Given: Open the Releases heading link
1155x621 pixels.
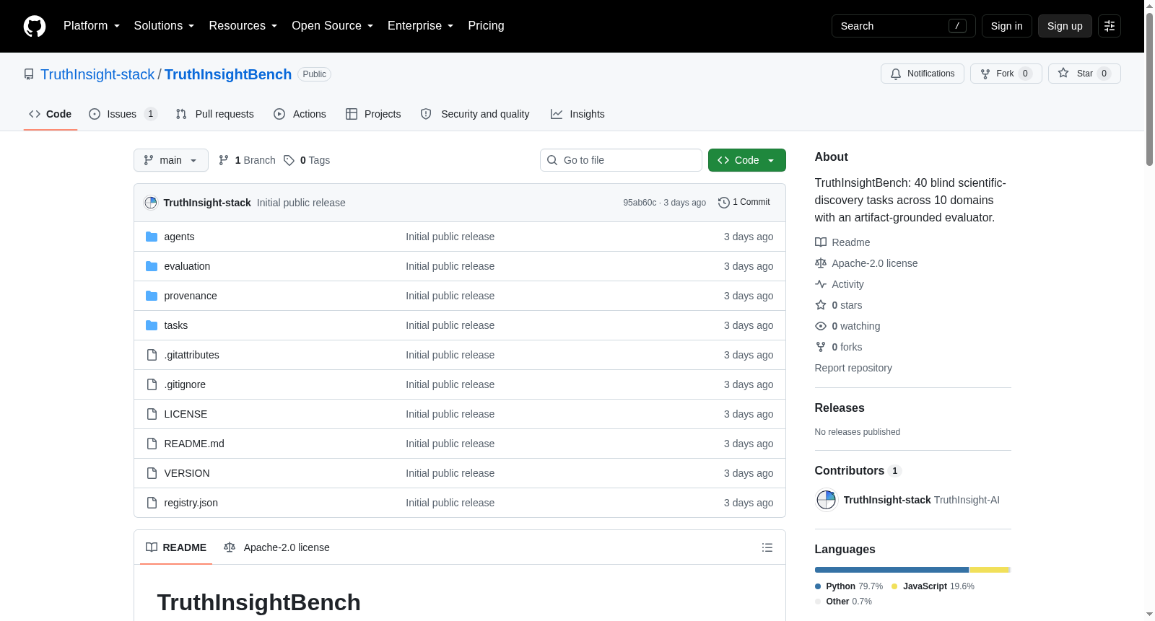Looking at the screenshot, I should click(x=840, y=408).
